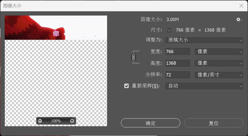Zoom in the preview with plus icon

click(72, 121)
